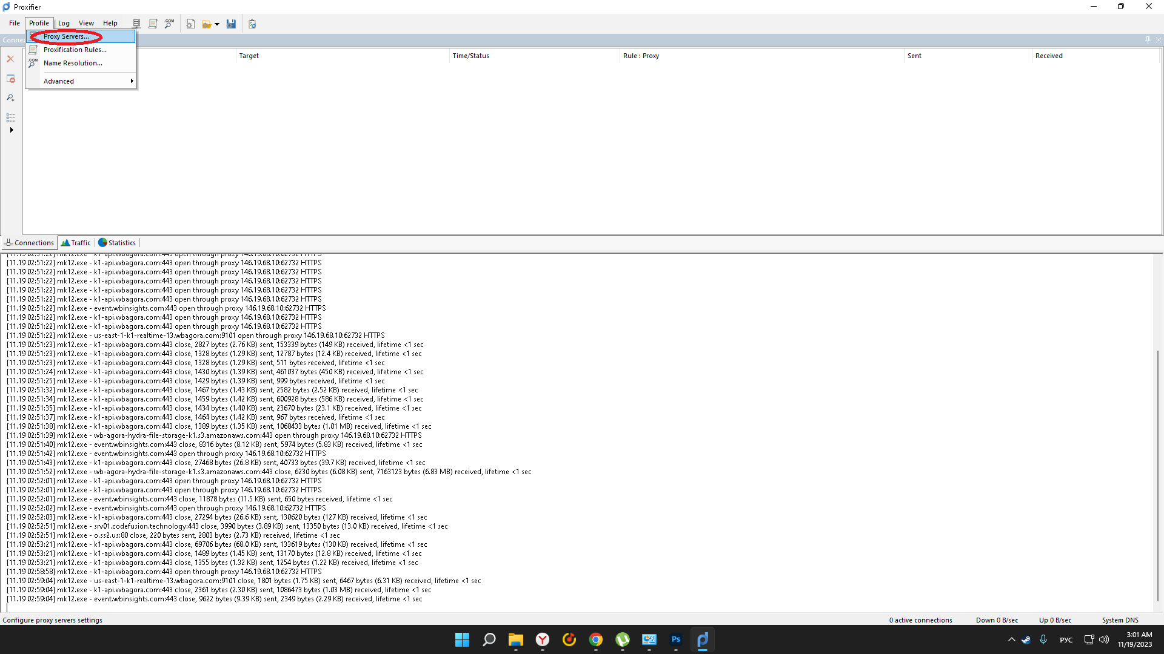Click the last log line with 9622 bytes sent
This screenshot has width=1164, height=654.
click(x=215, y=599)
